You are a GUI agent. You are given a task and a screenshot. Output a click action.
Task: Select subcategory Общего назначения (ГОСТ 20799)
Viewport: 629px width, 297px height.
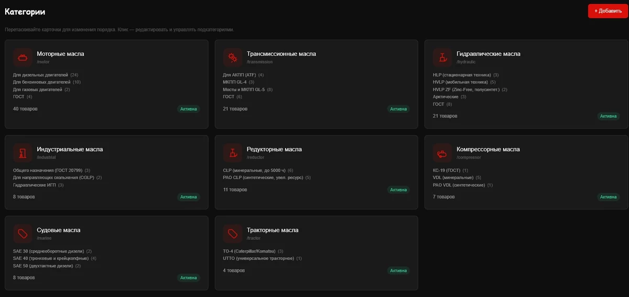[48, 170]
